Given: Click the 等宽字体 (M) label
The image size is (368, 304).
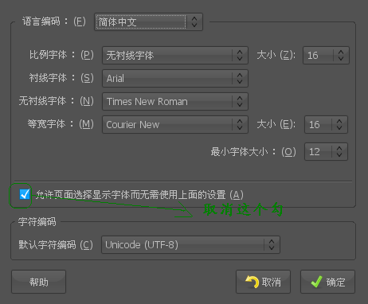Looking at the screenshot, I should point(61,124).
